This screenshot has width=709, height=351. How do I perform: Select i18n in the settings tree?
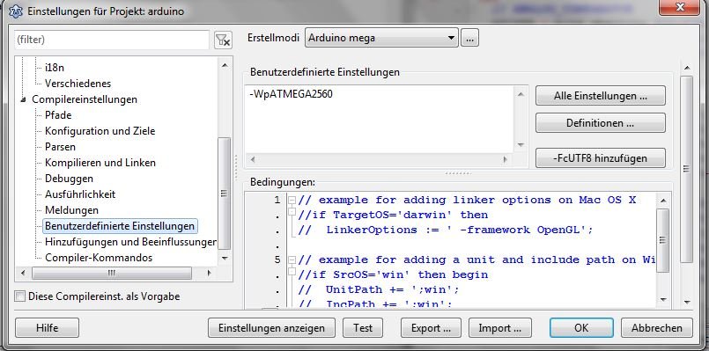pyautogui.click(x=55, y=68)
